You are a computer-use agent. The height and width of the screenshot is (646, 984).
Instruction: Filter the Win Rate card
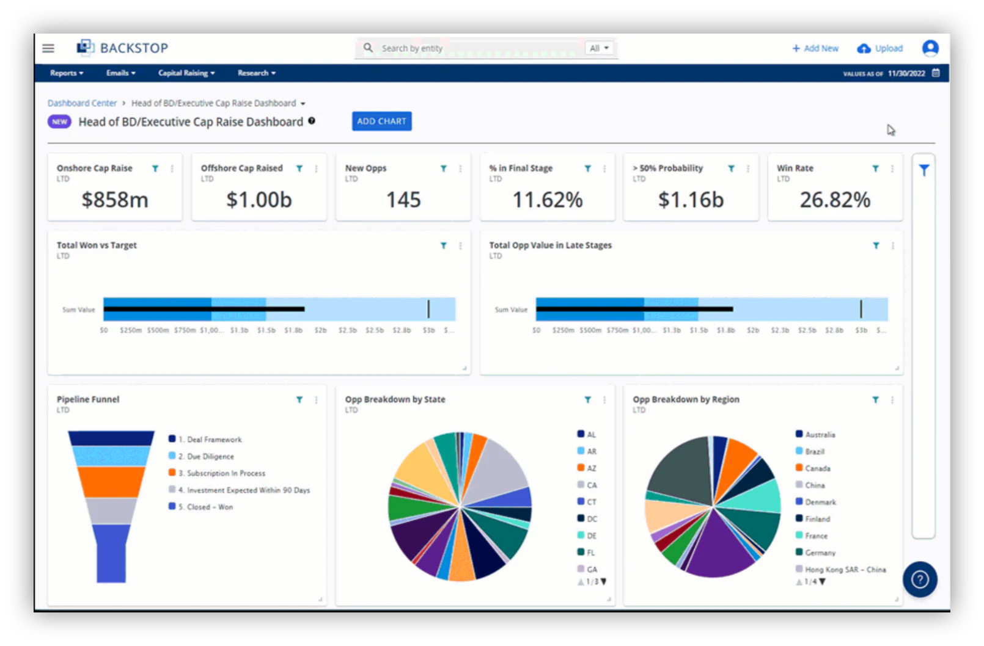(x=875, y=169)
